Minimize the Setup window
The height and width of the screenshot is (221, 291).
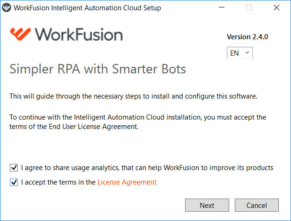click(x=222, y=7)
